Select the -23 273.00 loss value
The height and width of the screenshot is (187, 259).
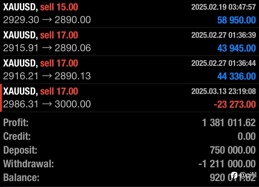235,104
